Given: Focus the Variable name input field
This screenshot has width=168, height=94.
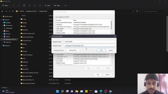Looking at the screenshot, I should coord(90,42).
